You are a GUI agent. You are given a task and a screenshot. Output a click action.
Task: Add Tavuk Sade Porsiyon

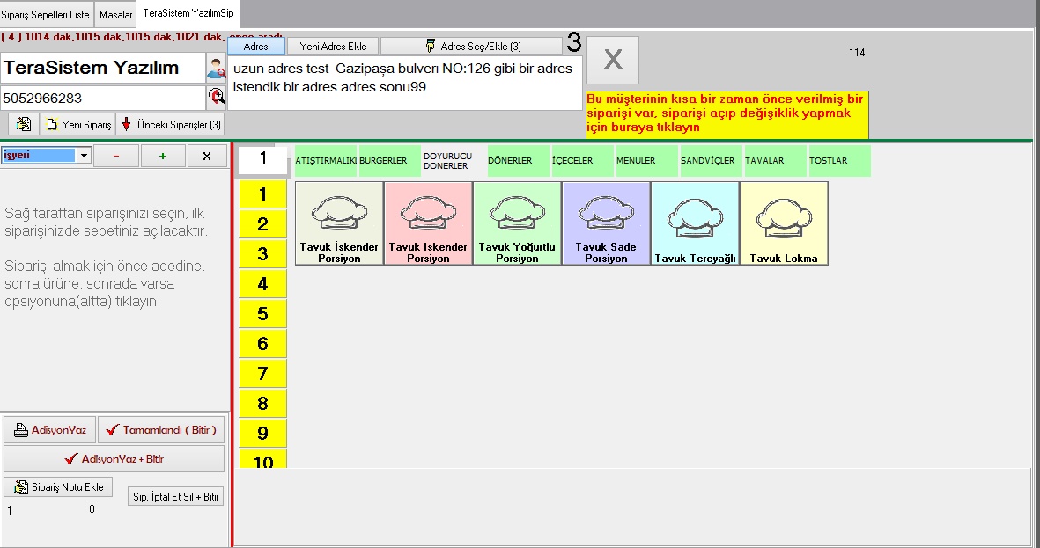(x=606, y=223)
